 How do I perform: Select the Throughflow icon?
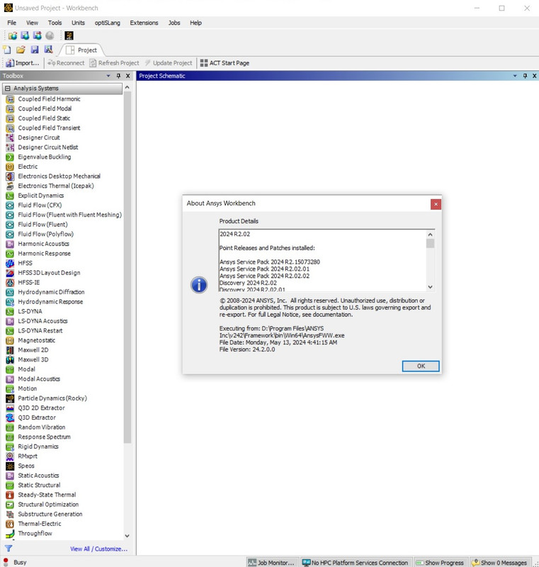click(x=10, y=534)
